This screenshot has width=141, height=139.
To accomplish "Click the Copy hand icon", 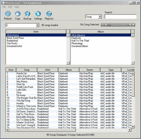I will (18, 14).
